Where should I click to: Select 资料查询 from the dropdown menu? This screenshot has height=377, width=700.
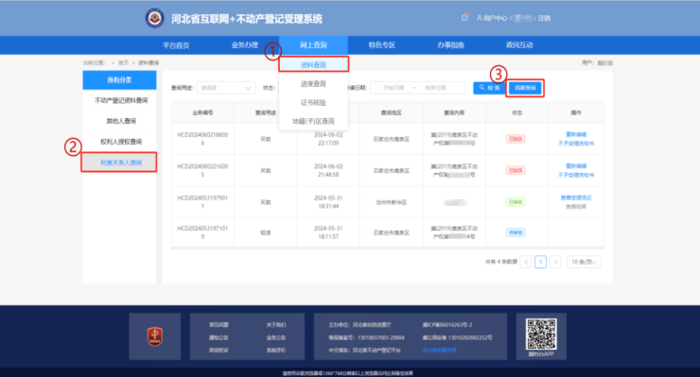tap(313, 64)
